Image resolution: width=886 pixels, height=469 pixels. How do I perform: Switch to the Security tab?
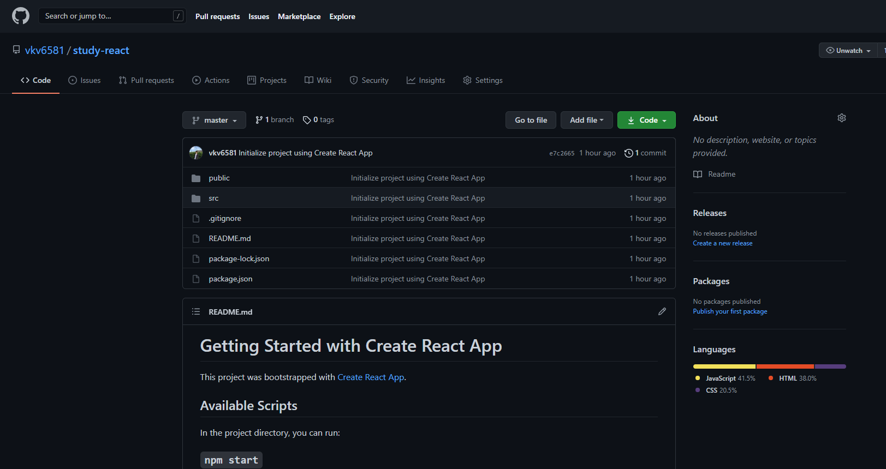click(369, 80)
